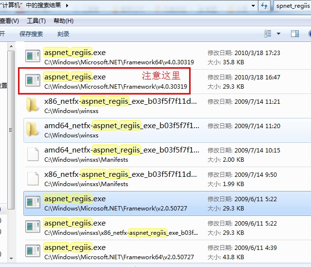Toggle the preview pane icon
This screenshot has height=267, width=311.
tap(295, 34)
